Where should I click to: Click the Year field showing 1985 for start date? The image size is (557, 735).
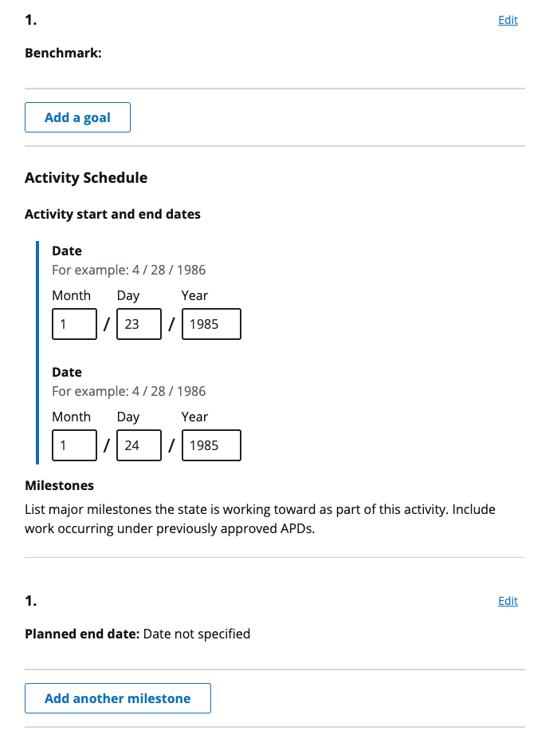211,324
